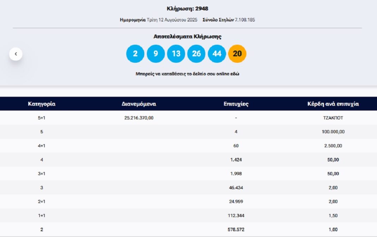Click the Κατηγορία column header

pos(42,104)
